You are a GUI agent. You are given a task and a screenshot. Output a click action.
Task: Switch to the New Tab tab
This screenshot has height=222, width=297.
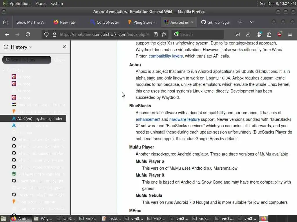(67, 22)
